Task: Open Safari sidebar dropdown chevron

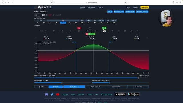Action: 5,3
